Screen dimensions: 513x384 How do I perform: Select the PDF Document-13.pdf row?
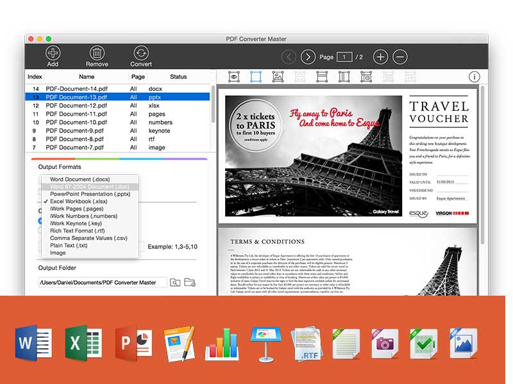[118, 97]
